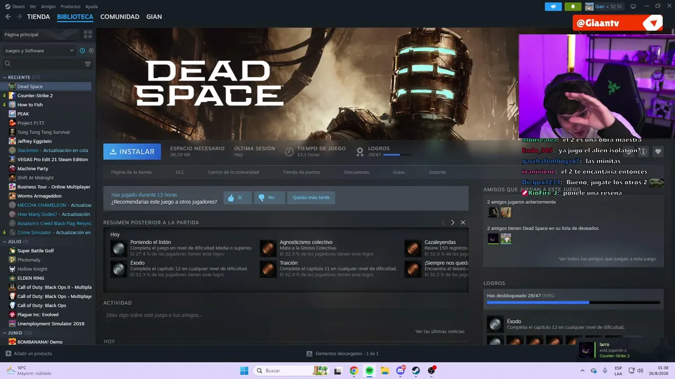Open the GIAN profile tab
675x379 pixels.
pos(154,17)
